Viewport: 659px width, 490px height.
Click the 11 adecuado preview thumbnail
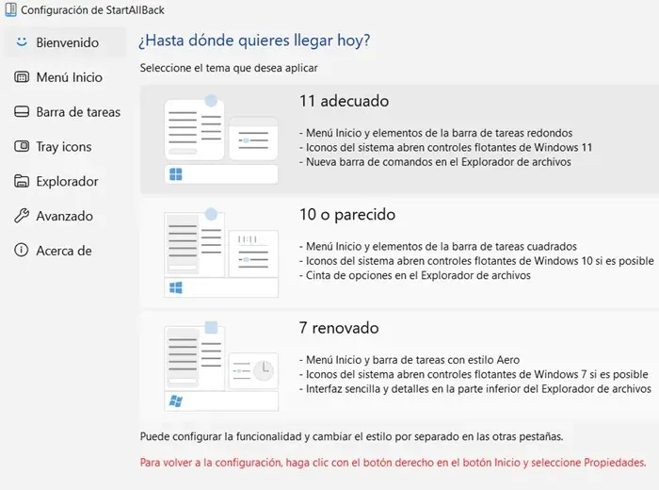[x=221, y=139]
